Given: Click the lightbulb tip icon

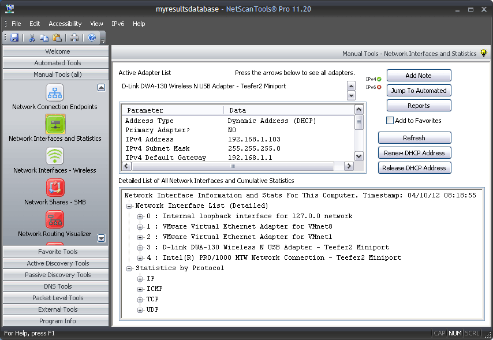Looking at the screenshot, I should coord(484,53).
